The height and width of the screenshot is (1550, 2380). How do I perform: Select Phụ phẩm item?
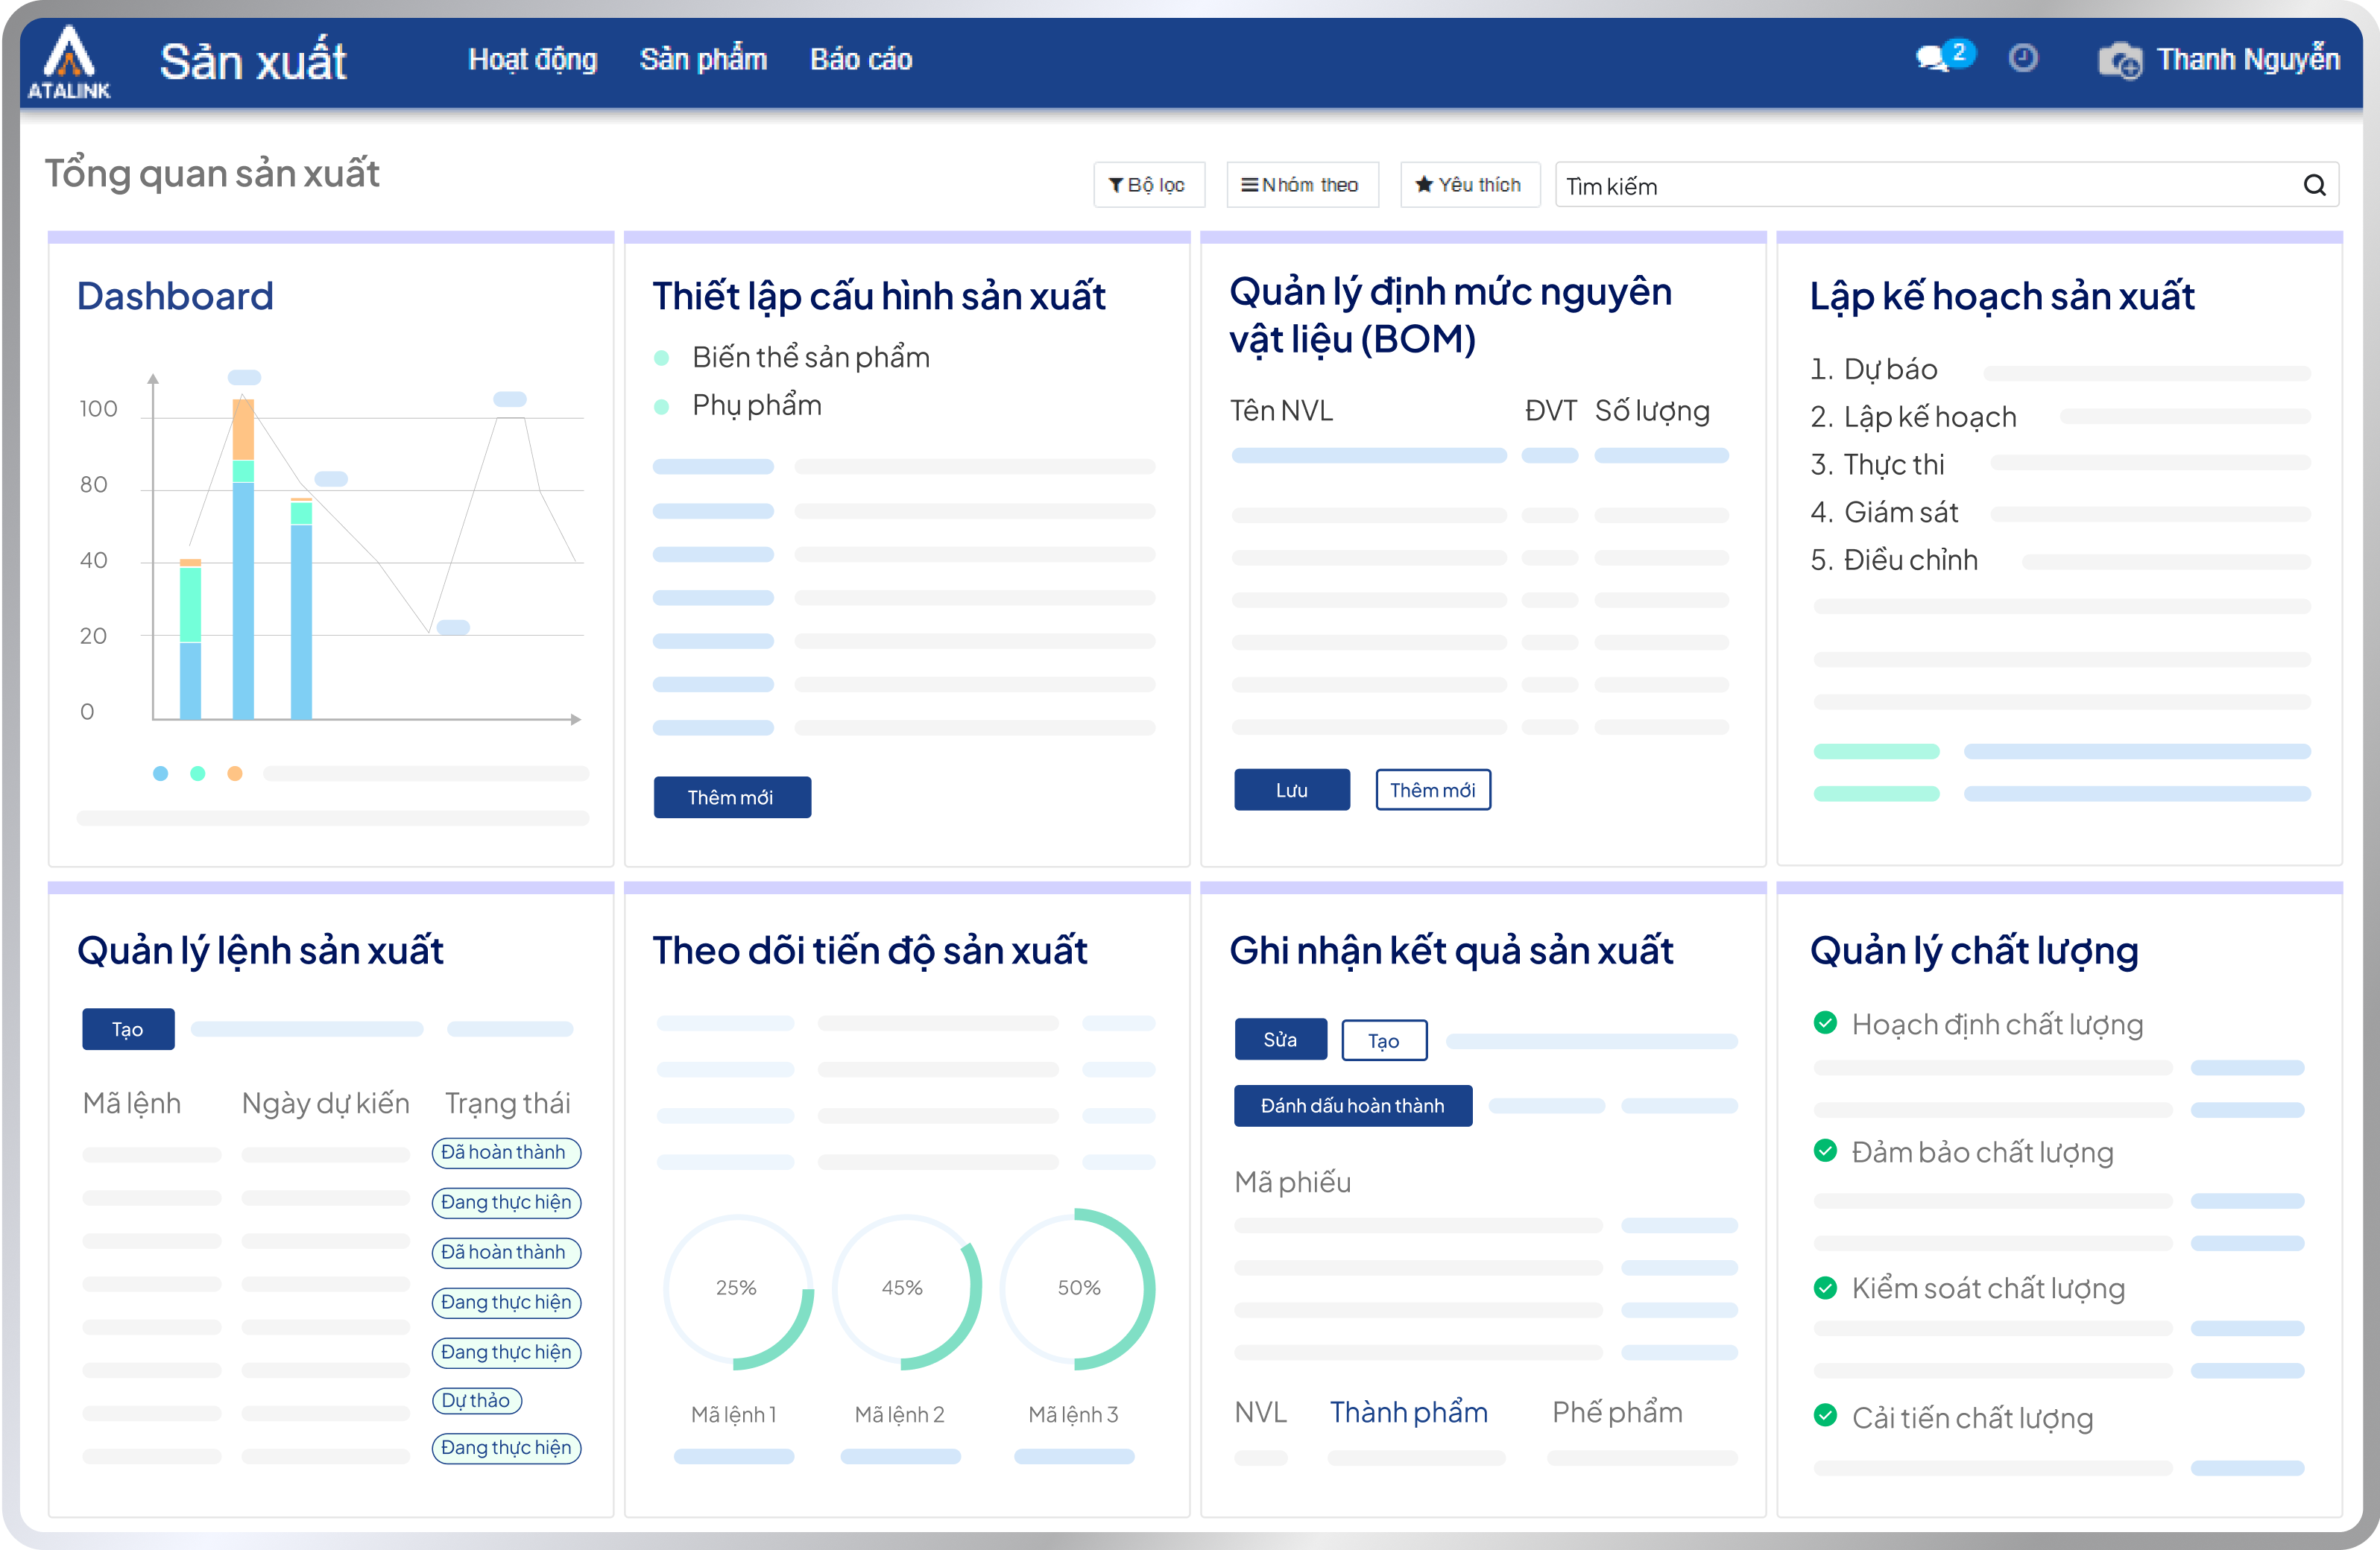coord(757,405)
